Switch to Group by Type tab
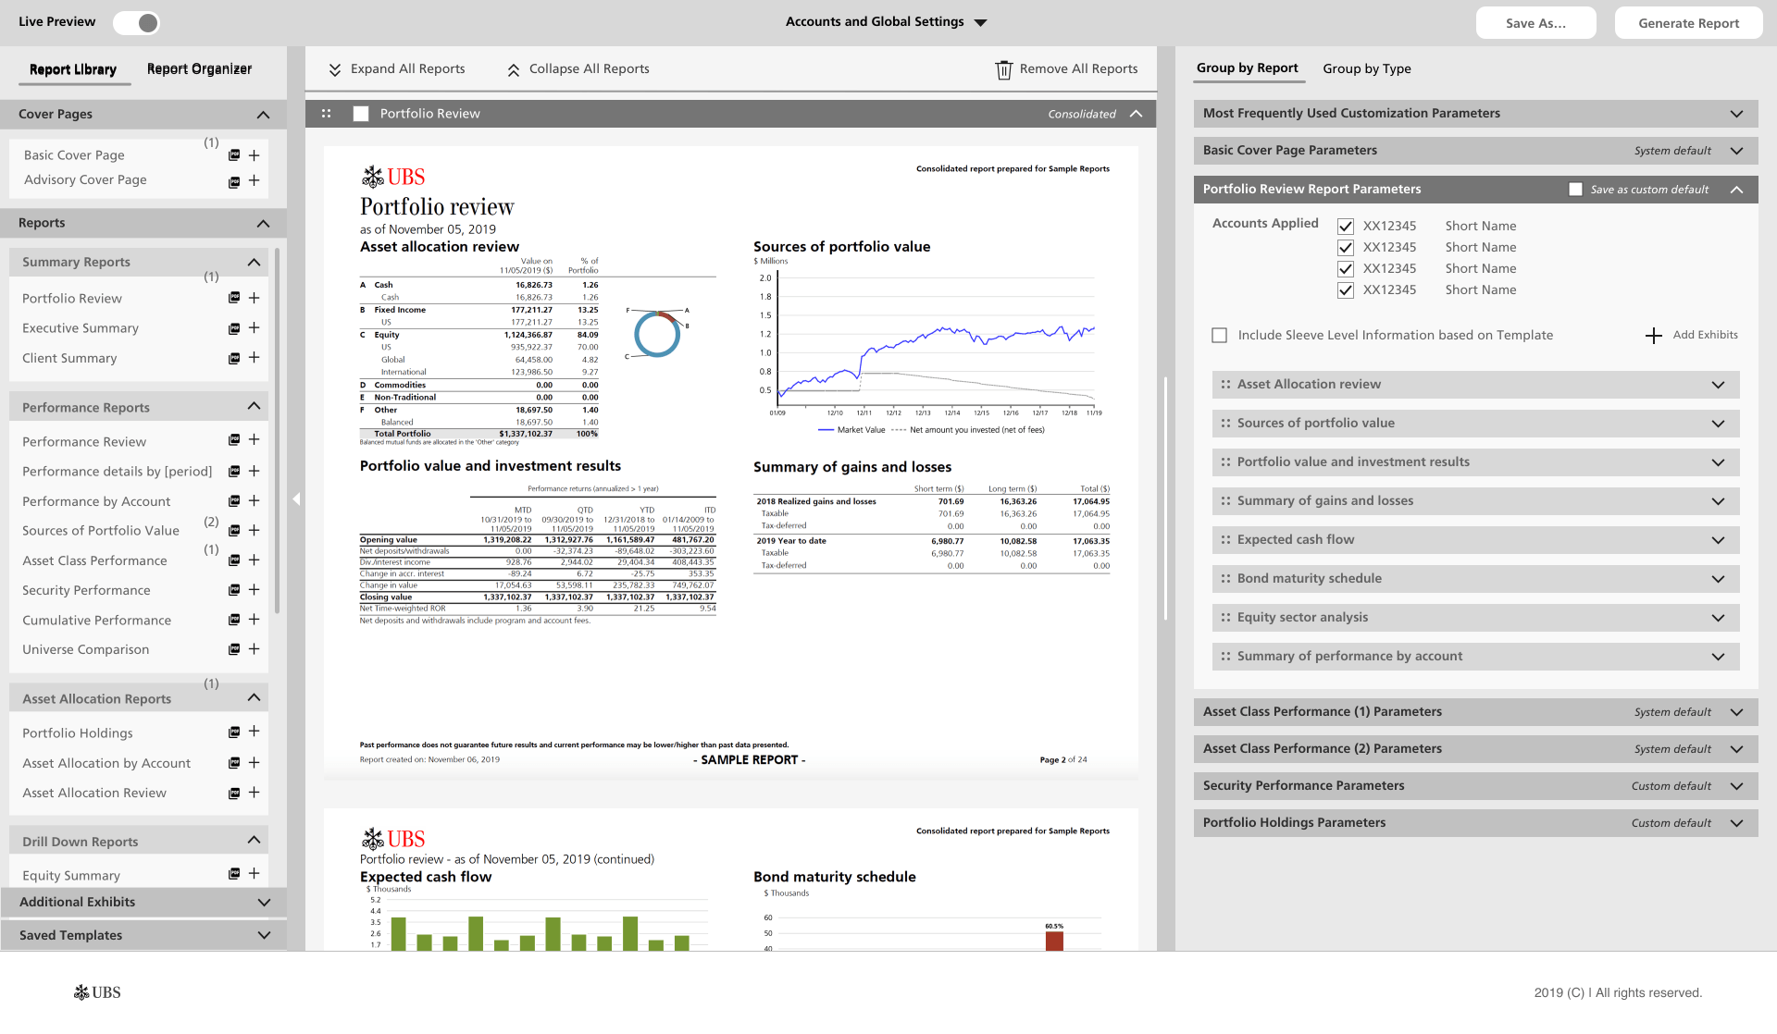This screenshot has height=1034, width=1777. [1366, 68]
